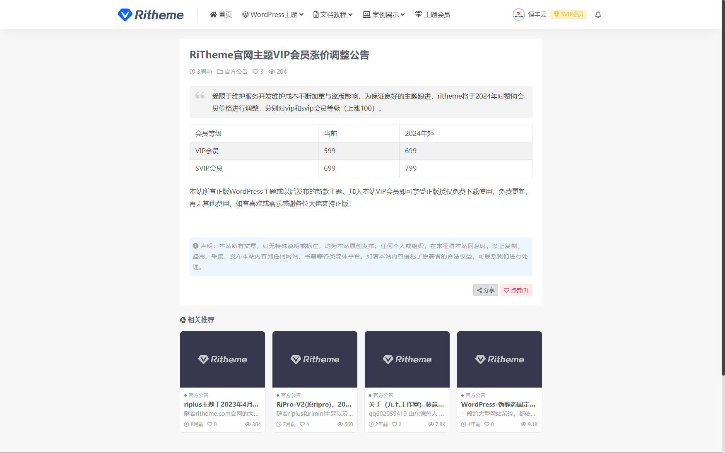Open 关于（九七工作室）恶意 article title link
725x453 pixels.
(x=406, y=404)
